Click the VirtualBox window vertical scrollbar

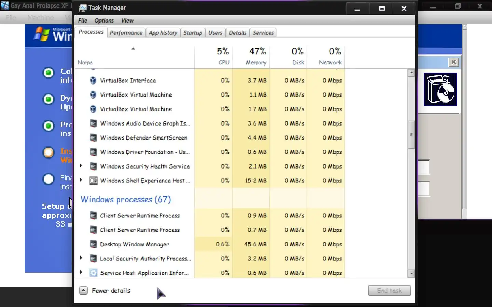pos(465,119)
